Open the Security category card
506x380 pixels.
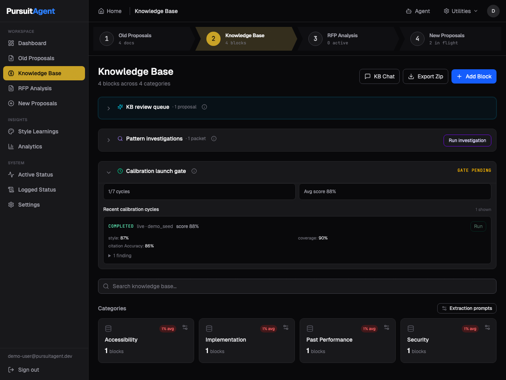coord(448,340)
